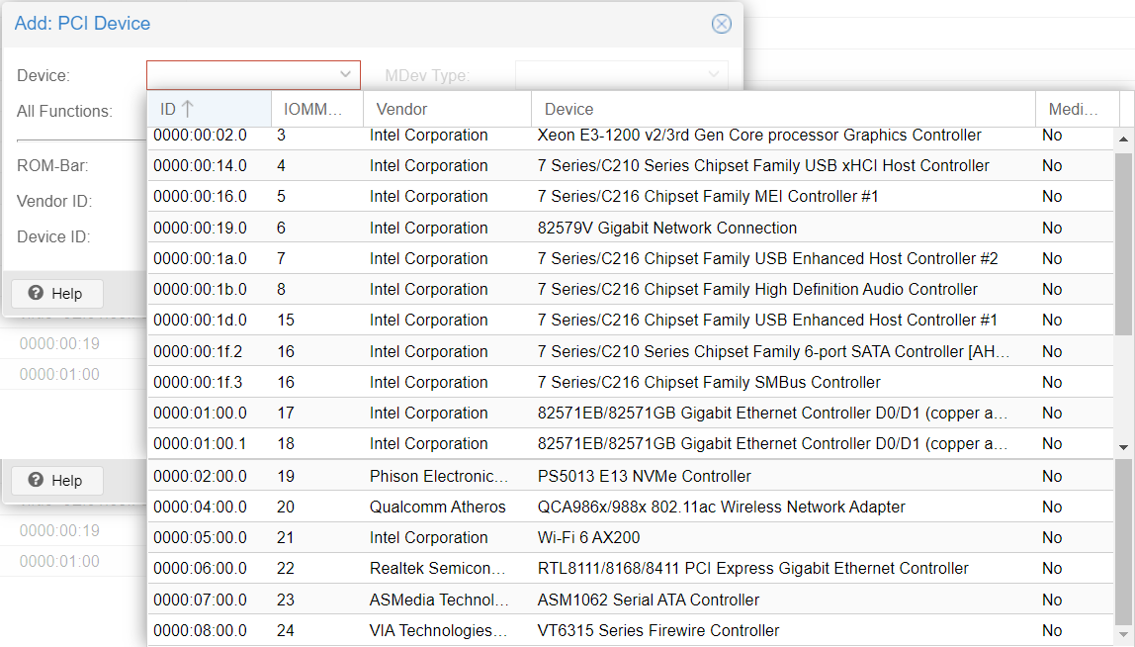The width and height of the screenshot is (1135, 647).
Task: Click the sort arrow on ID column
Action: click(x=188, y=109)
